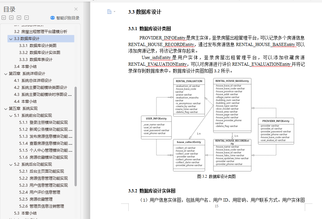Screen dimensions: 322x219
Task: Go to 5.3 本章小结
Action: pyautogui.click(x=25, y=213)
